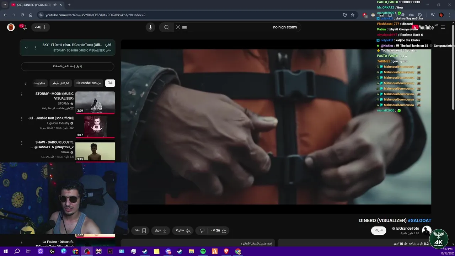Select the partly hidden last filter chip
The width and height of the screenshot is (455, 256).
click(x=40, y=83)
